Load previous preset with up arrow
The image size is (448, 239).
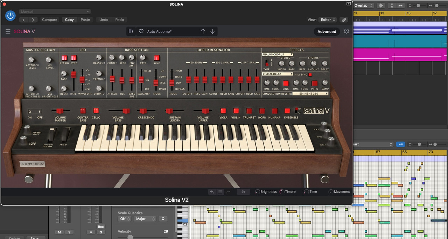pos(203,31)
